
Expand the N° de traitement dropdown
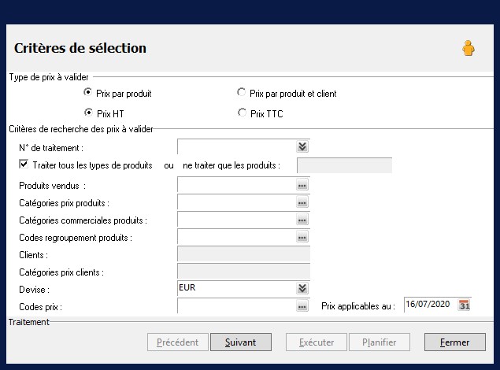(302, 146)
